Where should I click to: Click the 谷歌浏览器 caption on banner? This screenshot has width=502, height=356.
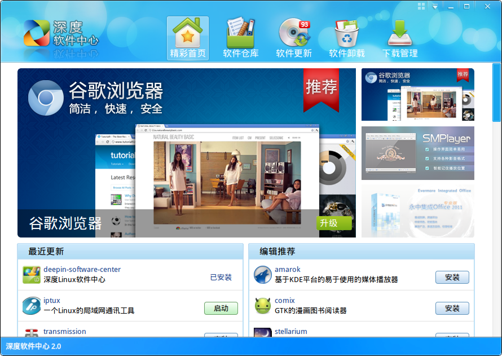pyautogui.click(x=65, y=223)
